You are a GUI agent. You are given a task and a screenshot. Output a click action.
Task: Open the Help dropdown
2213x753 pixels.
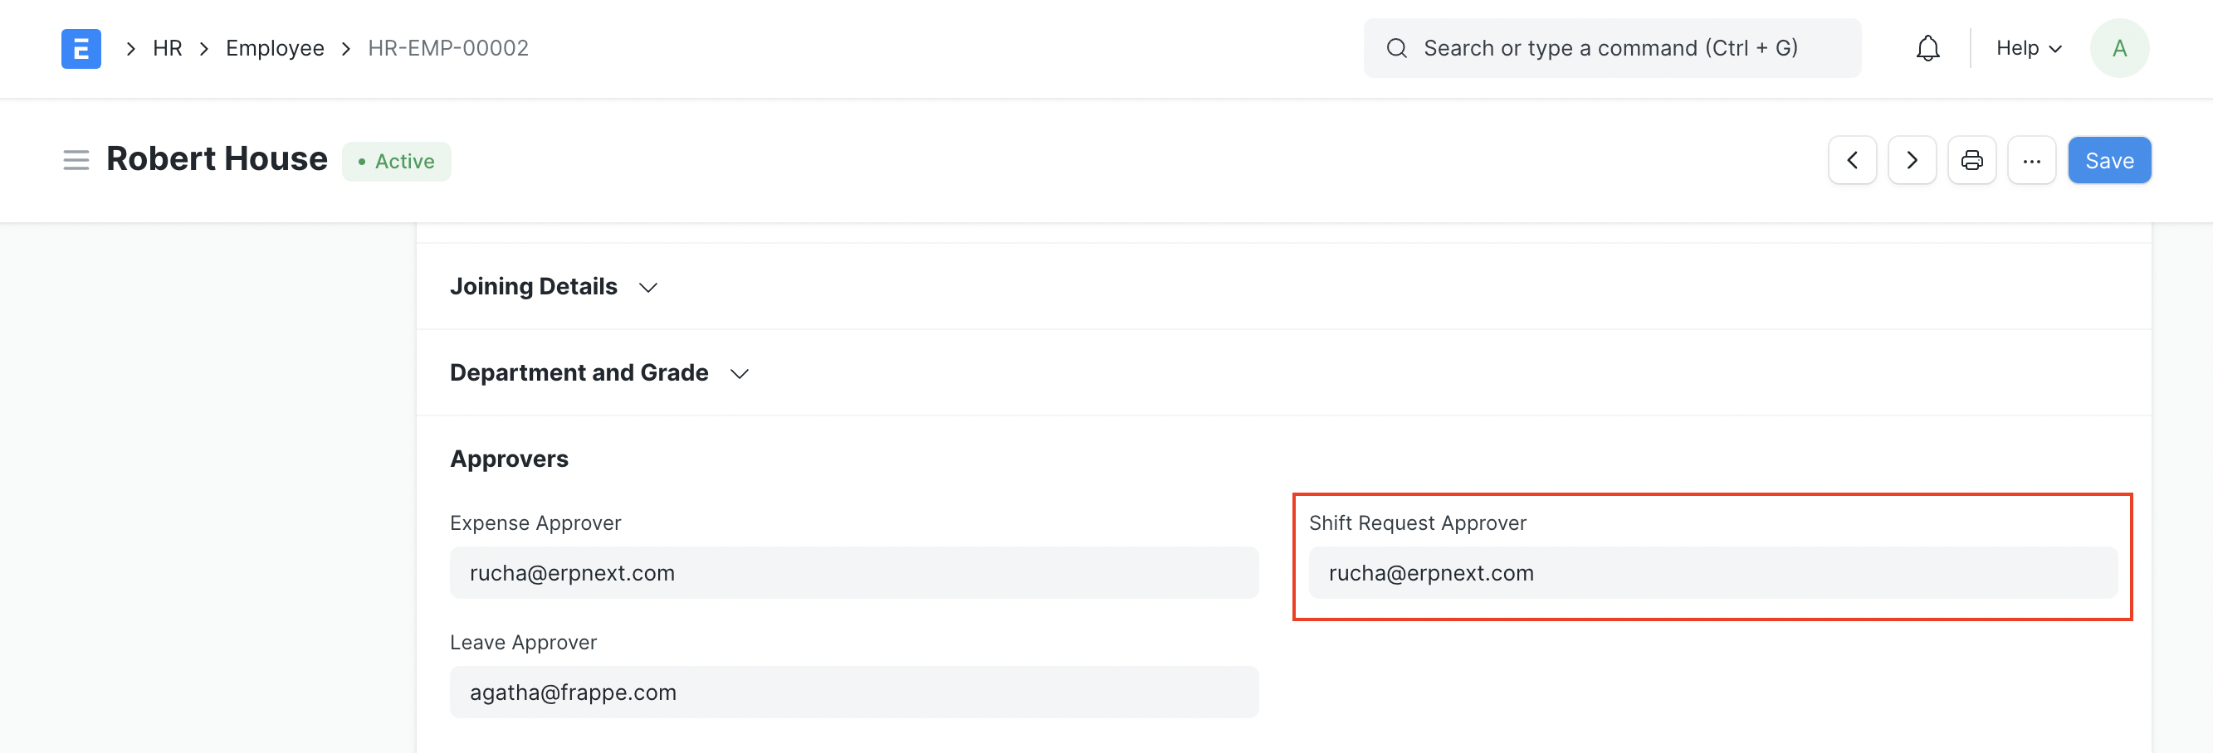click(2027, 48)
